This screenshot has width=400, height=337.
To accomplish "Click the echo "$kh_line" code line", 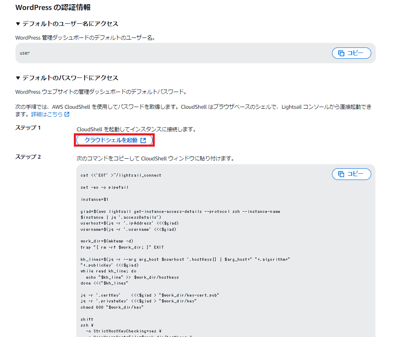I will tap(132, 277).
